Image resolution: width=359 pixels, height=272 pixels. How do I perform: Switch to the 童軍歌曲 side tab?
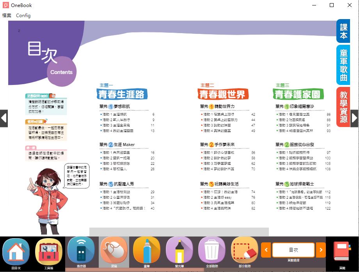[x=343, y=65]
